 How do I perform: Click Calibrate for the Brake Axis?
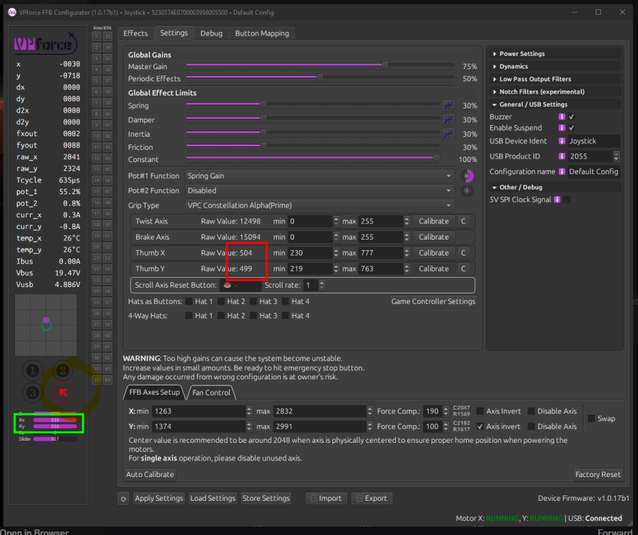(433, 237)
